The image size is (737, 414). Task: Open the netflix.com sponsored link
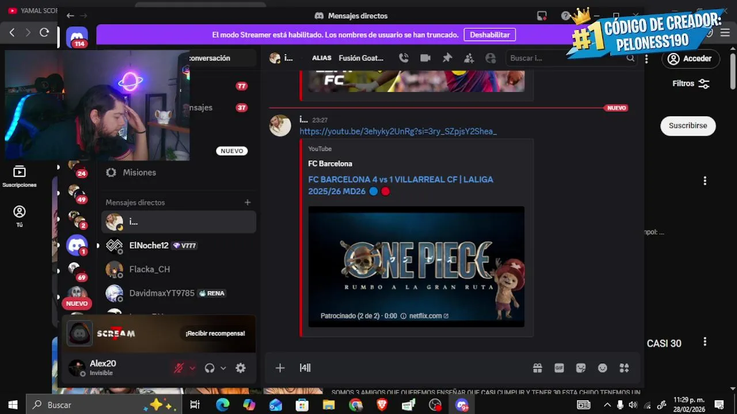(x=428, y=316)
